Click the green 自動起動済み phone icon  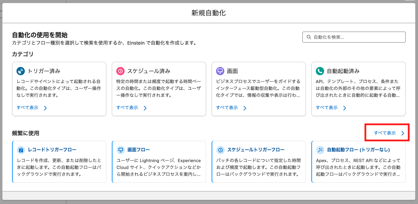pos(320,71)
